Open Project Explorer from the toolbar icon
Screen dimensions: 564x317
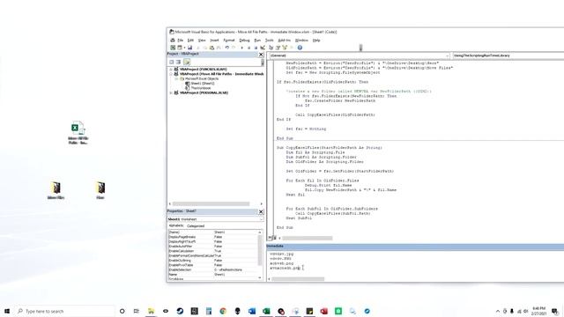pyautogui.click(x=271, y=48)
